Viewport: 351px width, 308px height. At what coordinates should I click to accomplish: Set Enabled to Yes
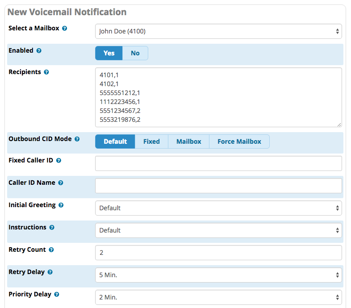109,53
